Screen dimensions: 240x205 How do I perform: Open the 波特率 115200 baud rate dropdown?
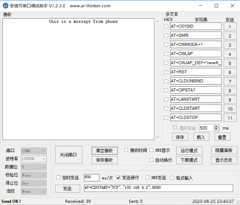(34, 159)
